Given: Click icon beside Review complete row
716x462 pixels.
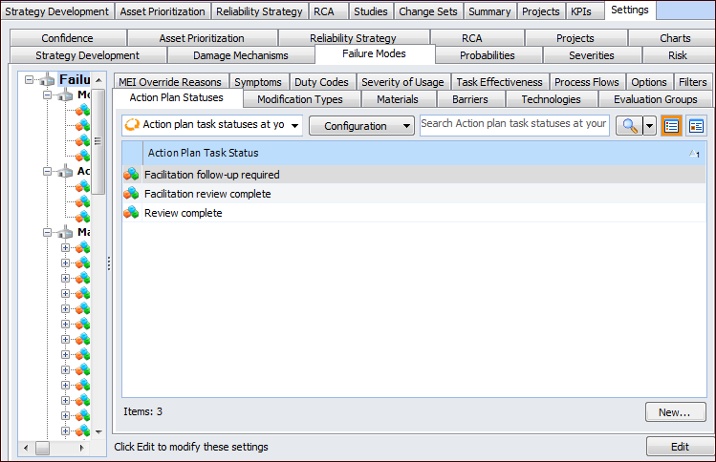Looking at the screenshot, I should (x=131, y=213).
